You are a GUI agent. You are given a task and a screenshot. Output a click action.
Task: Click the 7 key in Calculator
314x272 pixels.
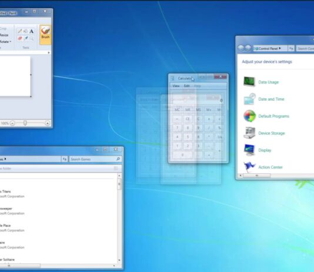pos(177,128)
